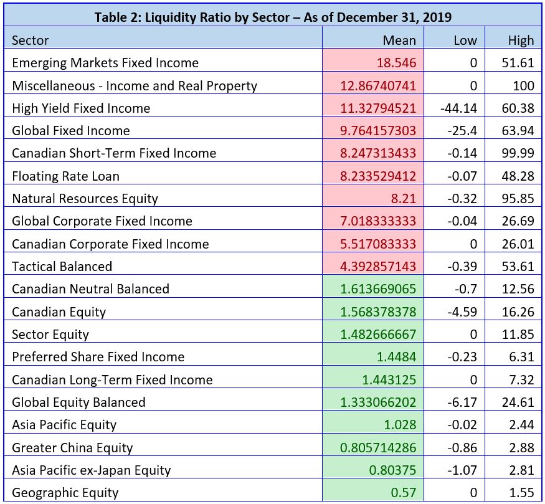The image size is (545, 504).
Task: Select the 'Greater China Equity' sector cell
Action: coord(72,448)
